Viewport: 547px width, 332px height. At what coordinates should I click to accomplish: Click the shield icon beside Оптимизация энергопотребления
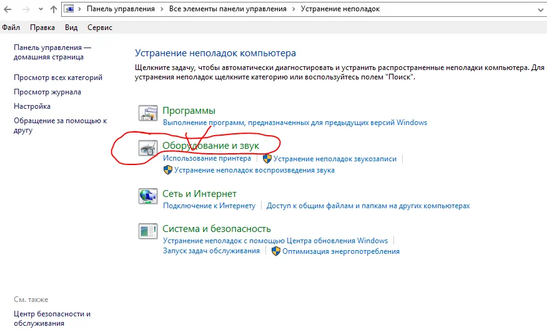pos(275,251)
